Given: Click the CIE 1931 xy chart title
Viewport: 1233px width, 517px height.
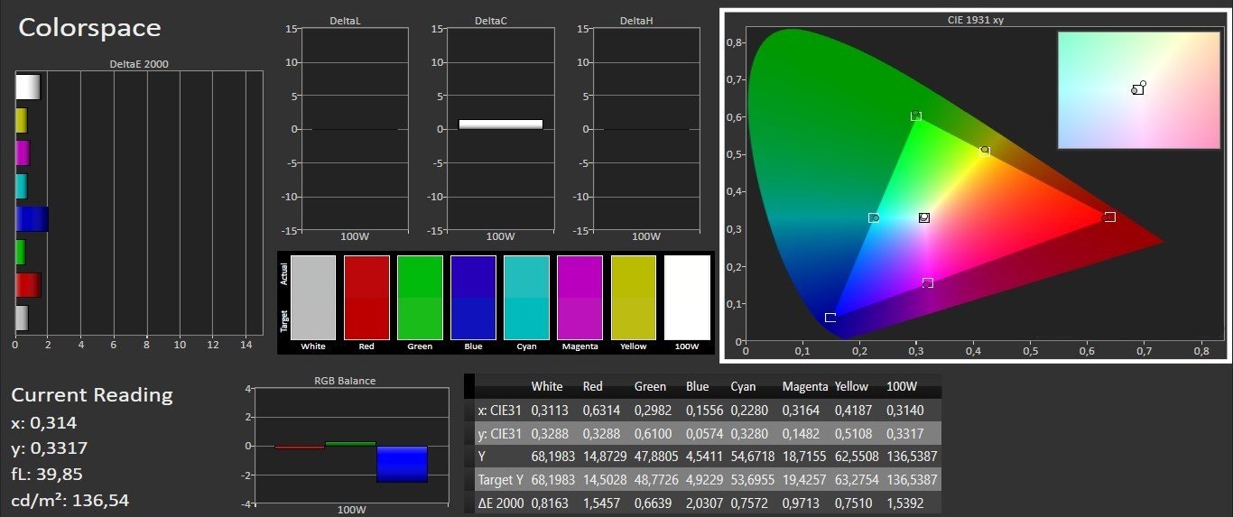Looking at the screenshot, I should (x=974, y=19).
